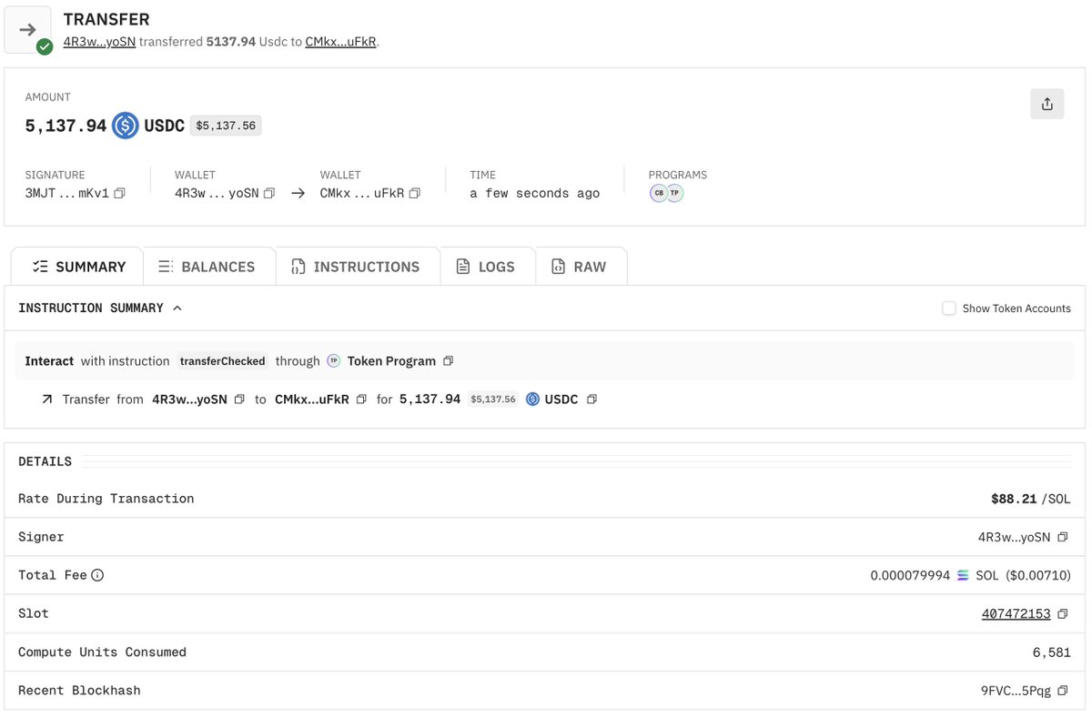The image size is (1092, 718).
Task: Switch to the Instructions tab
Action: point(357,267)
